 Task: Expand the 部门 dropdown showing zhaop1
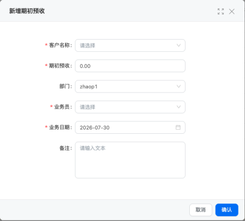130,87
